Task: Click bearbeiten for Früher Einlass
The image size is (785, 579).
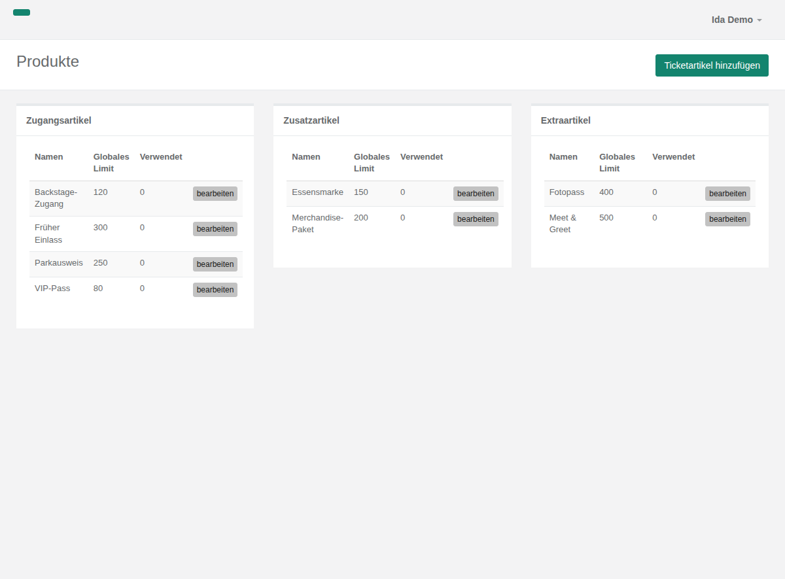Action: pos(215,229)
